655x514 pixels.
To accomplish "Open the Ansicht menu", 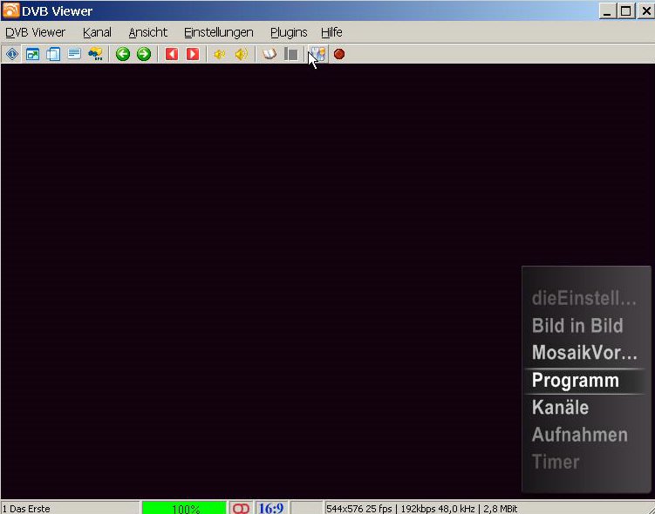I will point(148,32).
